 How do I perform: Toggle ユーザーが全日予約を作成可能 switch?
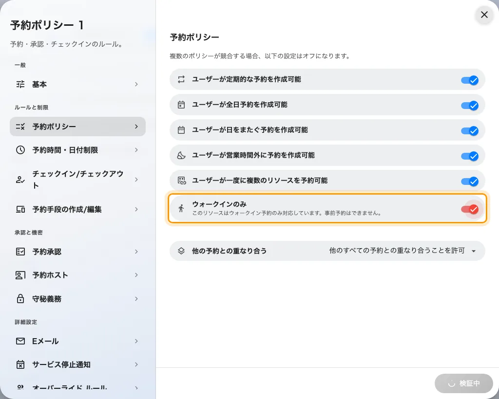(470, 106)
